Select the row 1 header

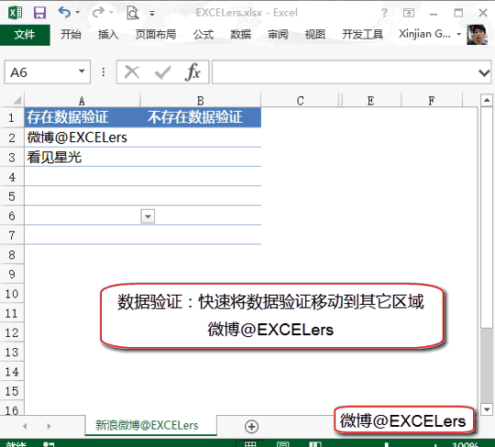click(x=12, y=117)
